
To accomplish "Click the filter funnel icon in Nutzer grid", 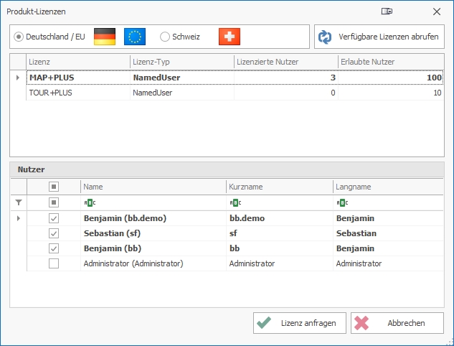I will [19, 202].
